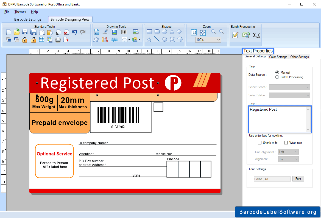The width and height of the screenshot is (321, 218).
Task: Click the Font button
Action: coord(298,179)
